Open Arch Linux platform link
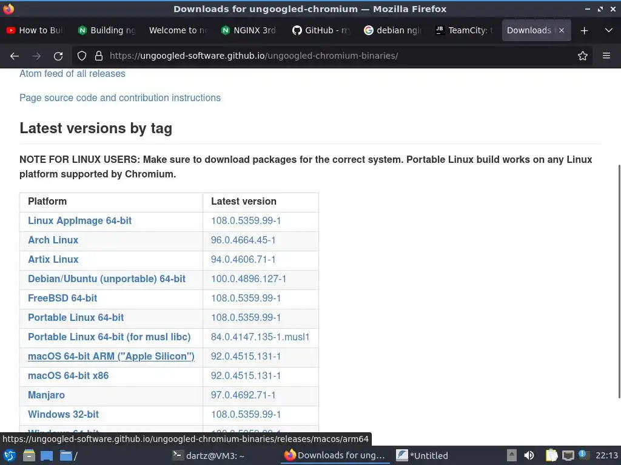Image resolution: width=621 pixels, height=465 pixels. pyautogui.click(x=53, y=240)
